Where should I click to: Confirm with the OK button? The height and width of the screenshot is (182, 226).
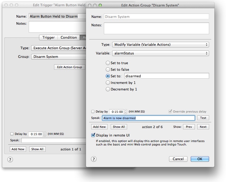point(200,159)
